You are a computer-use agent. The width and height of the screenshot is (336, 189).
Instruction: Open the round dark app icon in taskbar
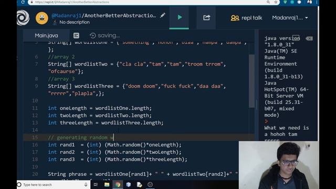(150, 184)
